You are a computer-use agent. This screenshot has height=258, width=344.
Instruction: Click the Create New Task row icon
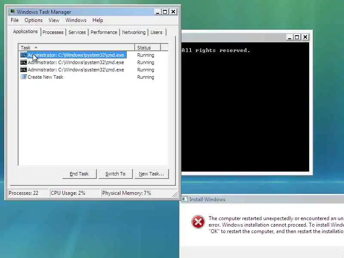click(24, 77)
